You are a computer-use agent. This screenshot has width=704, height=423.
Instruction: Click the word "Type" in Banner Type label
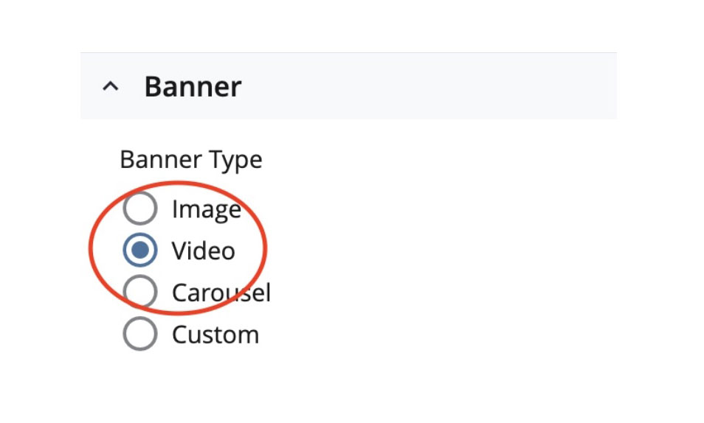coord(237,159)
